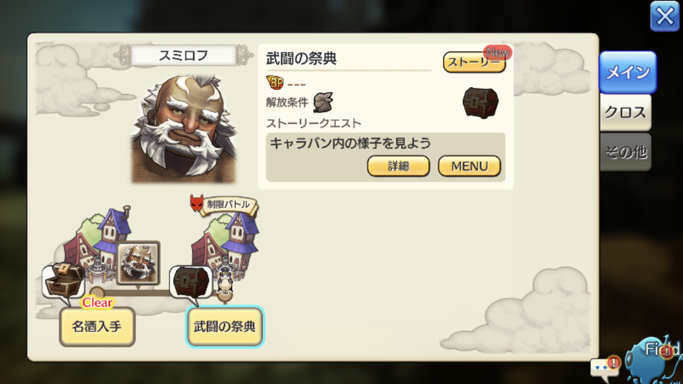The height and width of the screenshot is (384, 683).
Task: Switch to the クロス tab
Action: [x=626, y=112]
